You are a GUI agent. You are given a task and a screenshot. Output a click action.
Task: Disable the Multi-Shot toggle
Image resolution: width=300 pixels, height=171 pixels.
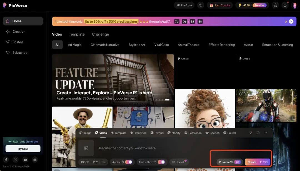coord(161,162)
